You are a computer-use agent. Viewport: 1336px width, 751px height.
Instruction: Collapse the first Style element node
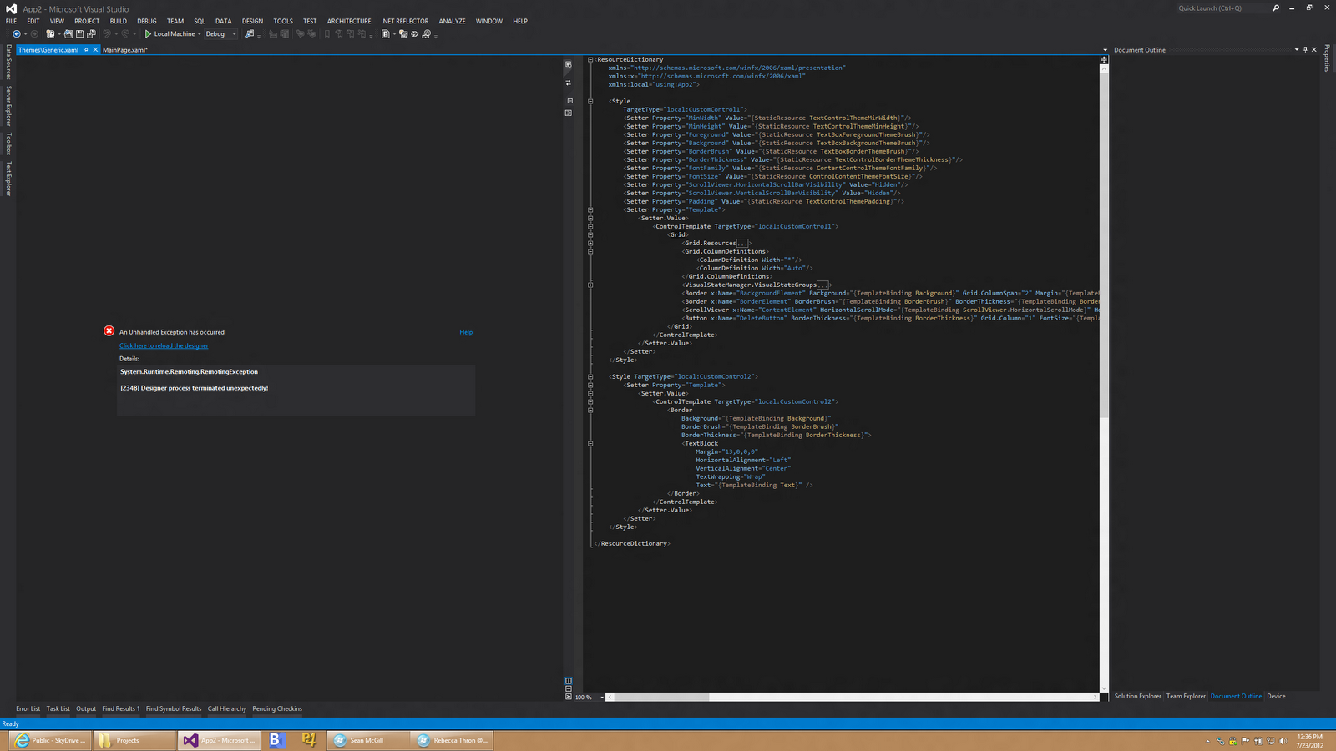click(590, 101)
